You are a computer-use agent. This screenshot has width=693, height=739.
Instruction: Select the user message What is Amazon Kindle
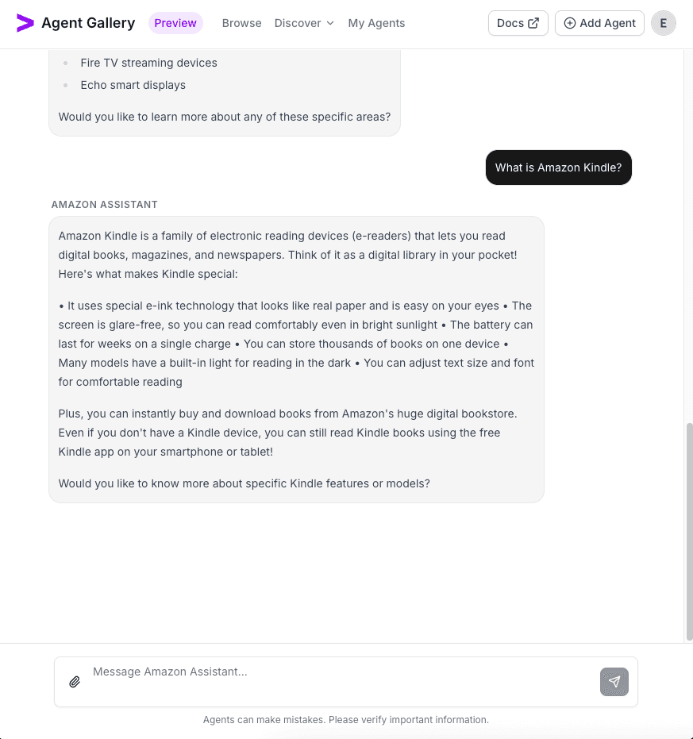(x=558, y=167)
